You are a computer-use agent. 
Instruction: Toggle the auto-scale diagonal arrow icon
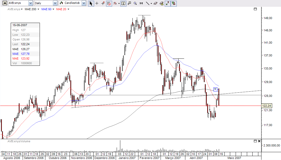pos(168,3)
